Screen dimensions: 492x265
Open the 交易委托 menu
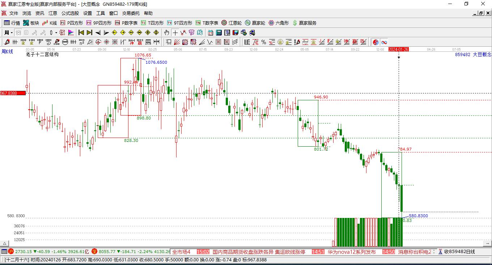click(131, 13)
